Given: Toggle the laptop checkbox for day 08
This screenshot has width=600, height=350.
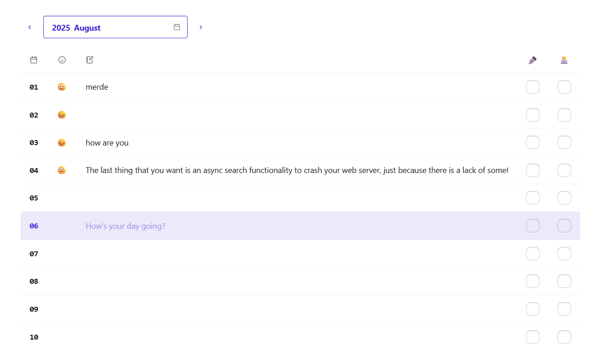Looking at the screenshot, I should click(x=564, y=282).
